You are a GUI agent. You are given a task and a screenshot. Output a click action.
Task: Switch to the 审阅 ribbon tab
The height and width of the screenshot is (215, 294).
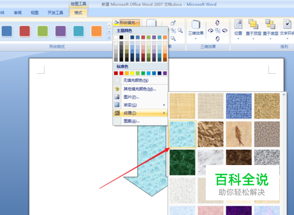coord(18,13)
